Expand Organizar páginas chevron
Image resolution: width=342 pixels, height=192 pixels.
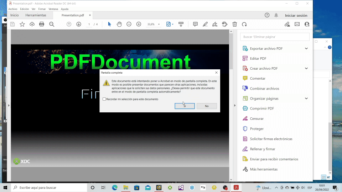306,98
